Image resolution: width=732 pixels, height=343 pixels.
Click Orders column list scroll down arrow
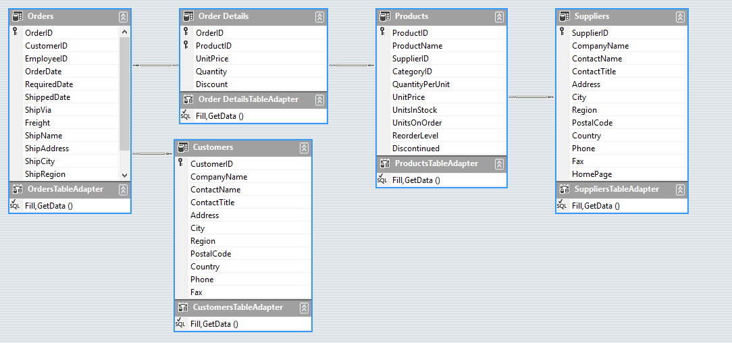point(124,175)
